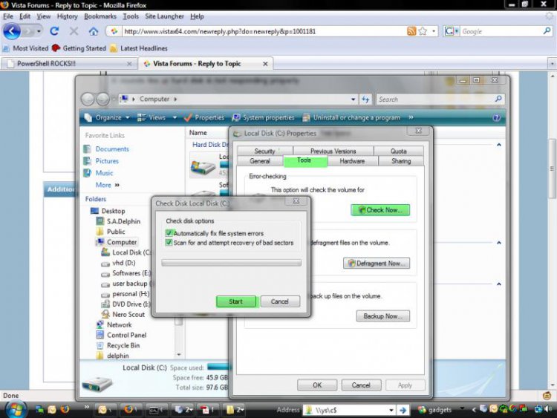Click OK in Properties dialog
This screenshot has width=557, height=418.
pos(317,385)
